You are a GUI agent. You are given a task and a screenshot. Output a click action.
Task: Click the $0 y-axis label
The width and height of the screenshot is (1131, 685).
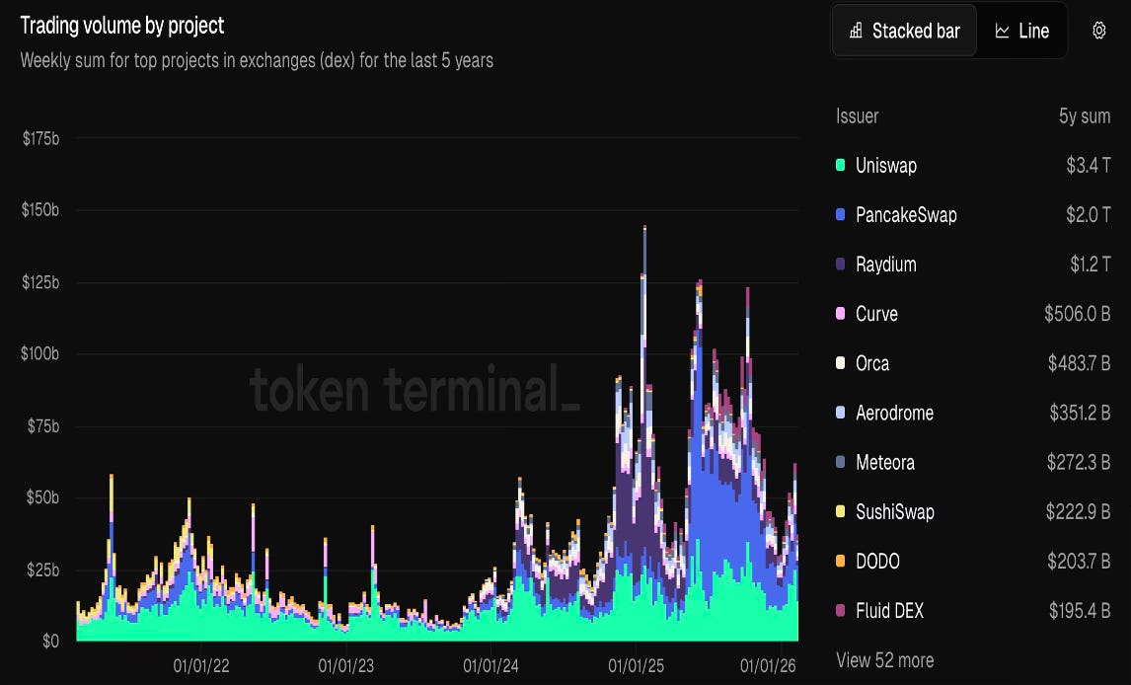[x=50, y=641]
